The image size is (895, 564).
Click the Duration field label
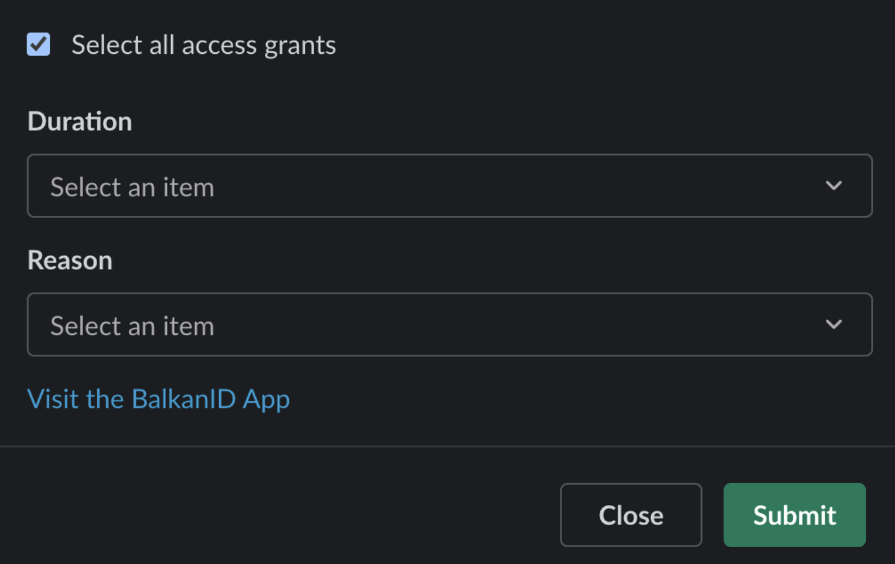point(80,122)
